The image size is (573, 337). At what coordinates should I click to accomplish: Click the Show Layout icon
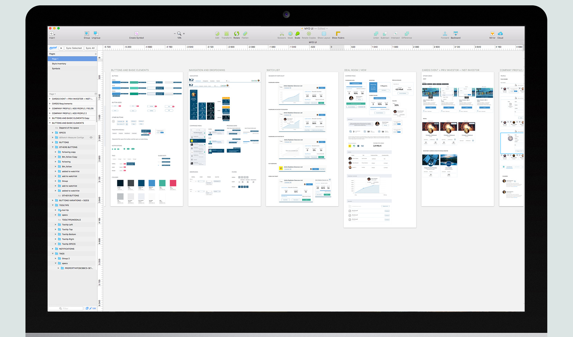[324, 33]
